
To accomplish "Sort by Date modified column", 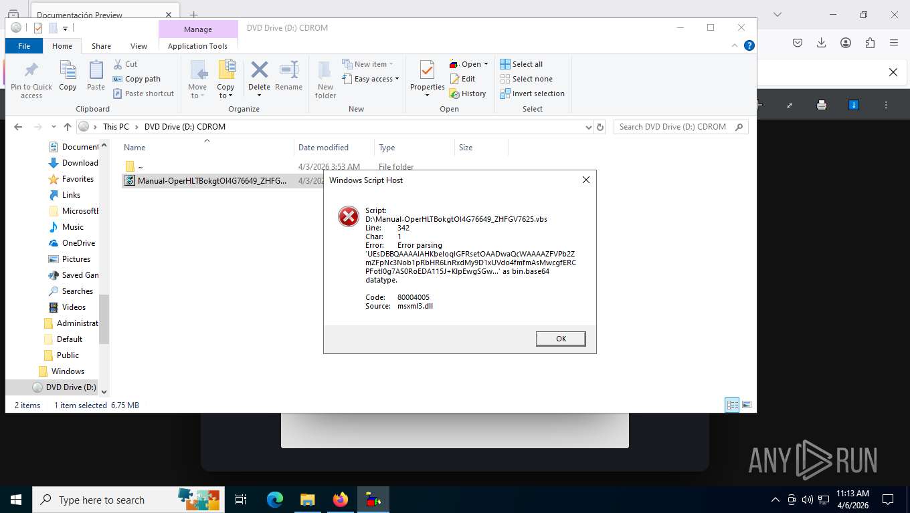I will 335,148.
